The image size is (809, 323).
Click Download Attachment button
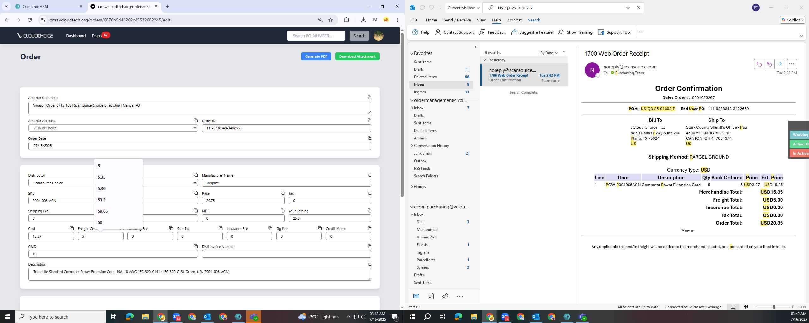click(x=357, y=56)
